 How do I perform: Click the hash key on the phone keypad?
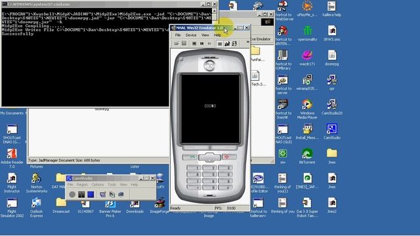click(225, 188)
